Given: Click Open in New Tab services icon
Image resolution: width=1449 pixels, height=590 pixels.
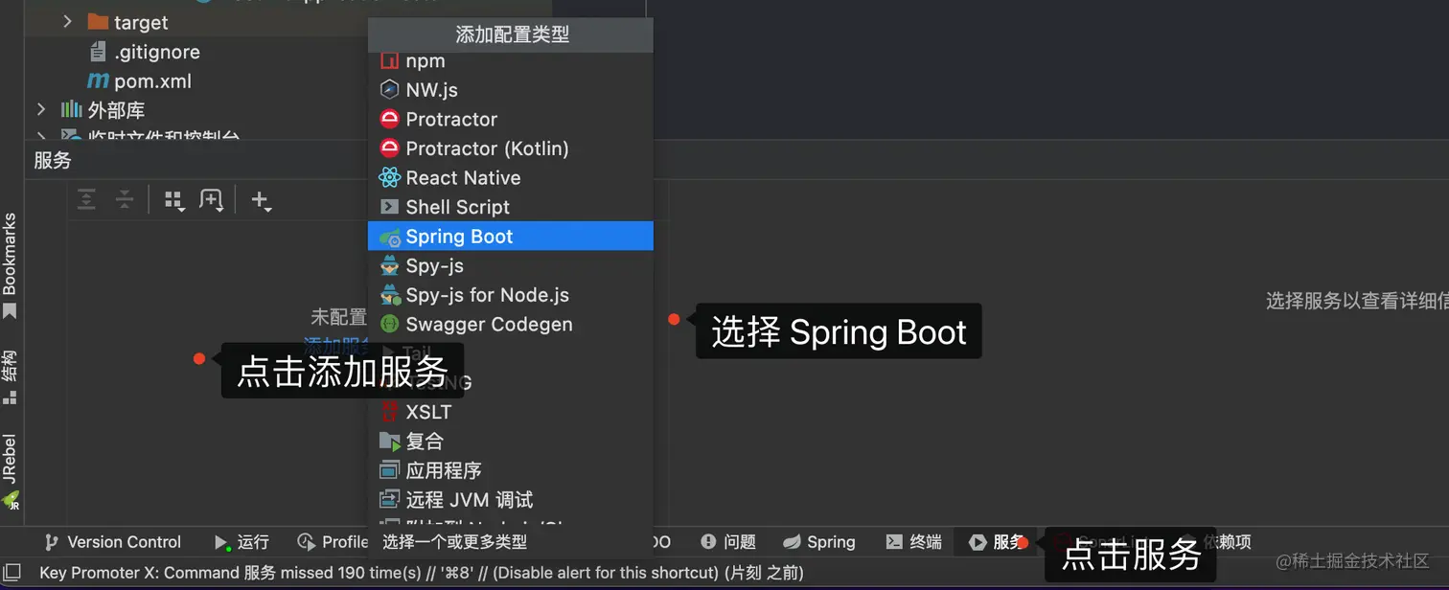Looking at the screenshot, I should pos(211,200).
